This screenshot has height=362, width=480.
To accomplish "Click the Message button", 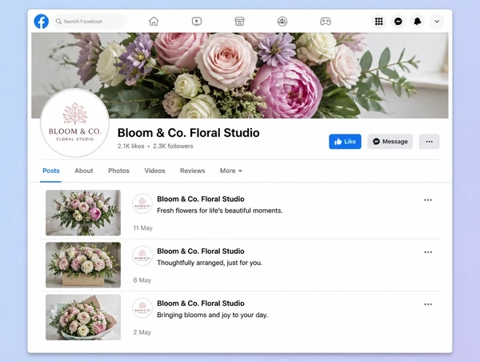I will coord(390,142).
